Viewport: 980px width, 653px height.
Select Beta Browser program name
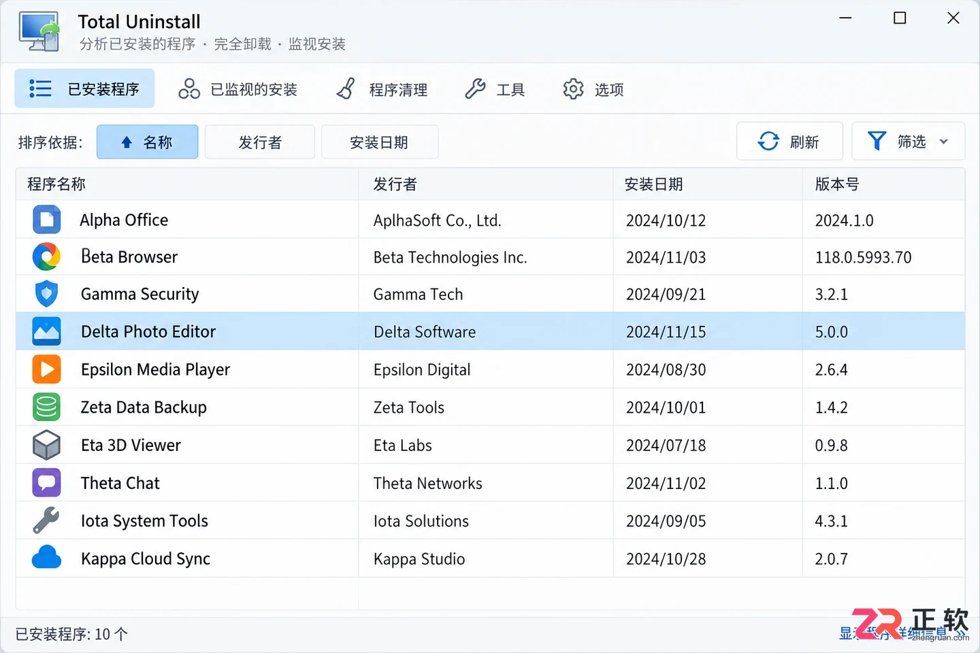tap(129, 256)
